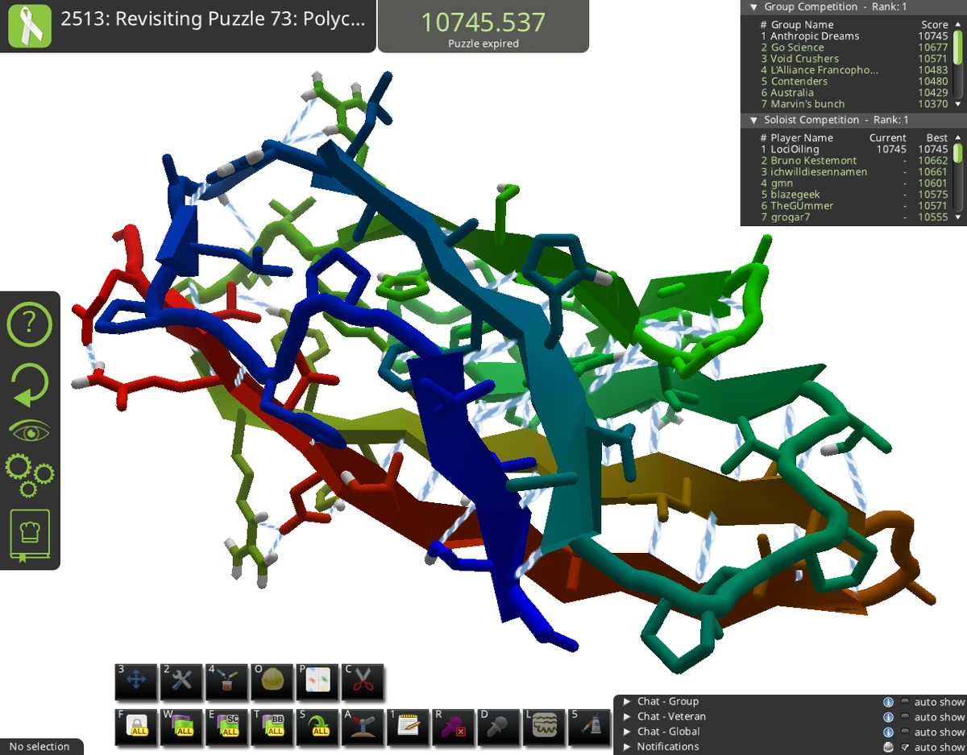The image size is (967, 755).
Task: Click the soloist list scrollbar down arrow
Action: [960, 217]
